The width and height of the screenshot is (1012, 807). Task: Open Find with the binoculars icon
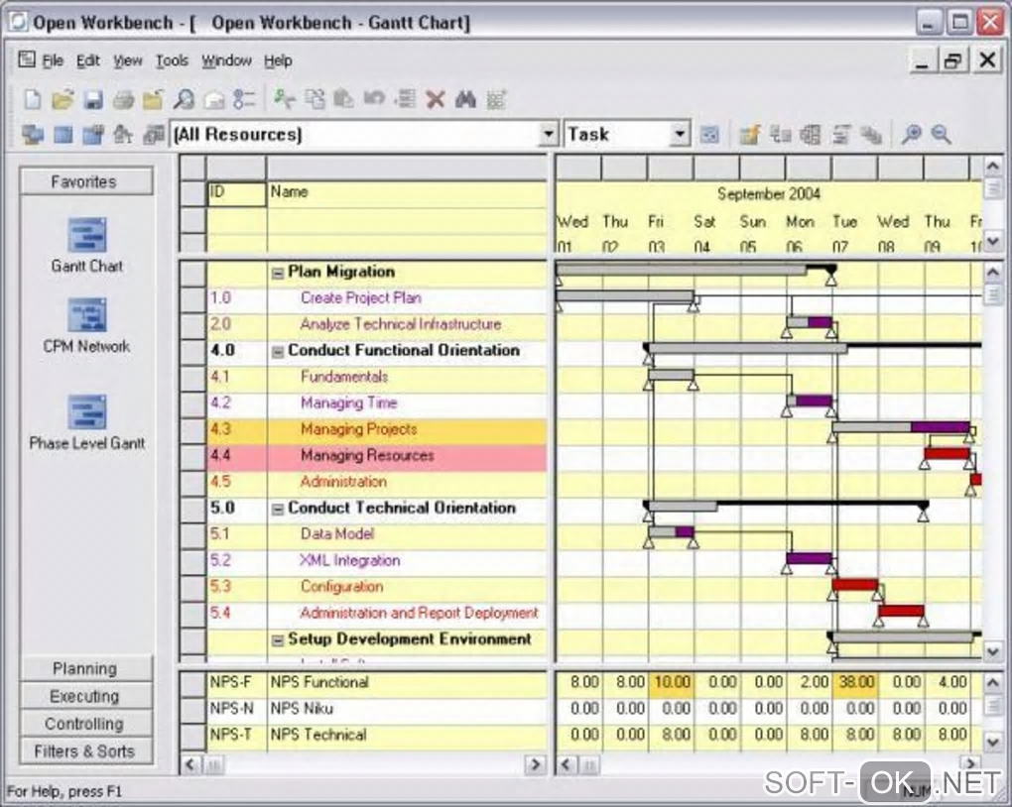(x=465, y=99)
